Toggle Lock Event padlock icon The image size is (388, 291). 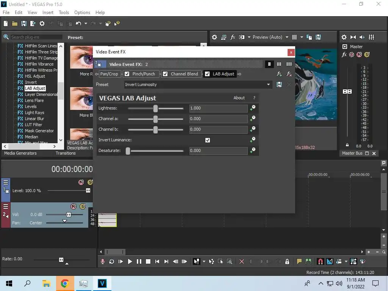click(x=287, y=261)
